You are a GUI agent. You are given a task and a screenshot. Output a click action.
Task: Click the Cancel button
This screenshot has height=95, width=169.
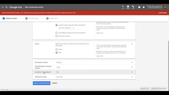pyautogui.click(x=55, y=83)
